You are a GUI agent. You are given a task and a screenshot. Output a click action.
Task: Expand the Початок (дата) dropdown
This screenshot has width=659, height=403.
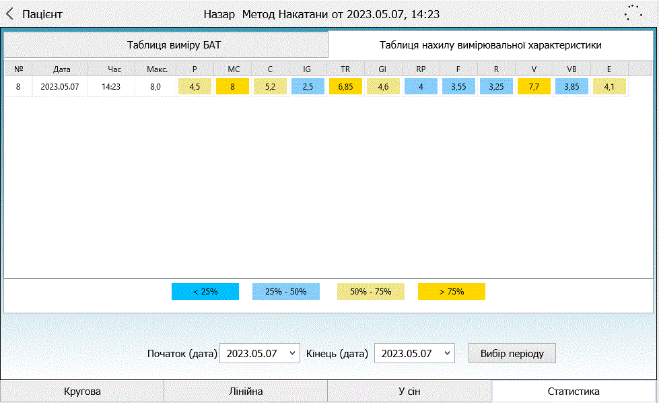(259, 353)
